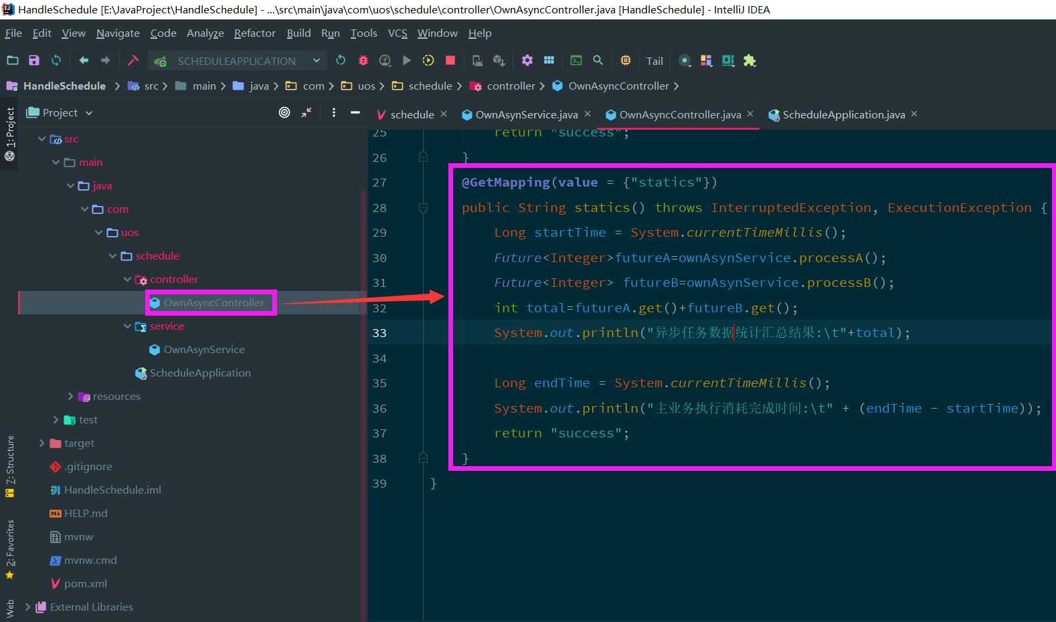Open Project panel options menu
1056x622 pixels.
pyautogui.click(x=334, y=112)
